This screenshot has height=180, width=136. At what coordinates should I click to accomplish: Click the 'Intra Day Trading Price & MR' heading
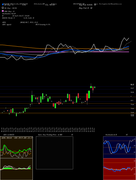tap(50, 135)
